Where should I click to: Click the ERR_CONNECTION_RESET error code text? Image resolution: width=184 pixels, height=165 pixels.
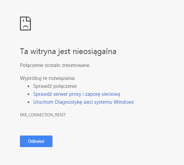click(x=43, y=115)
